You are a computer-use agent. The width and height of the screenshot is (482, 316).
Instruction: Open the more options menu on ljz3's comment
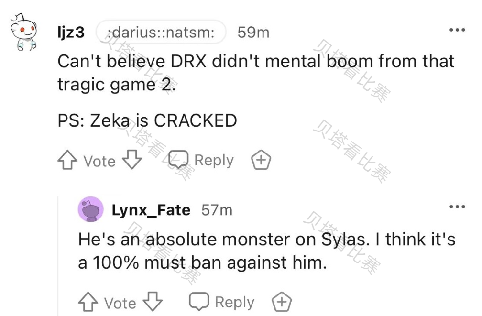pyautogui.click(x=457, y=30)
